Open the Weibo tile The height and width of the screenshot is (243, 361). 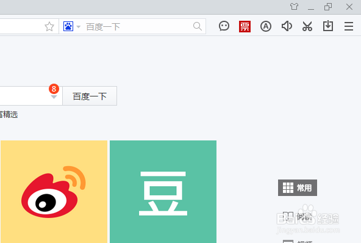coord(54,192)
